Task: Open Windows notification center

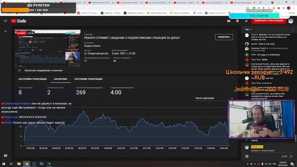Action: pyautogui.click(x=292, y=164)
